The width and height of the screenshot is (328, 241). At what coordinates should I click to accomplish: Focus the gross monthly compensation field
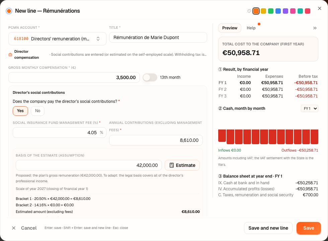coord(74,77)
